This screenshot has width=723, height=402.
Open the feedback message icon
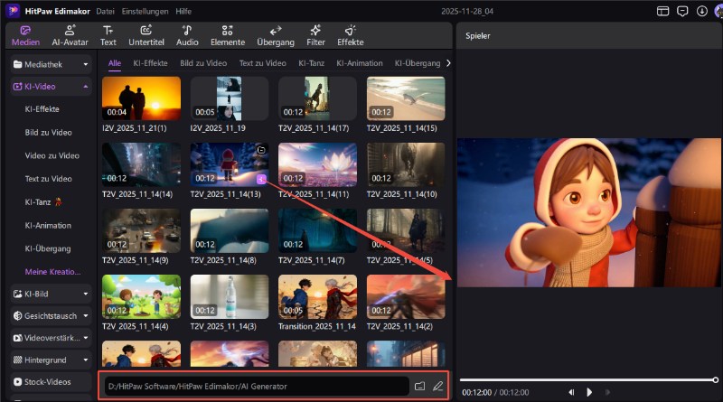682,11
